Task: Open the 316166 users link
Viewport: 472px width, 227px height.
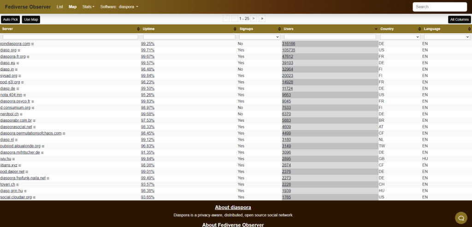Action: pos(289,44)
